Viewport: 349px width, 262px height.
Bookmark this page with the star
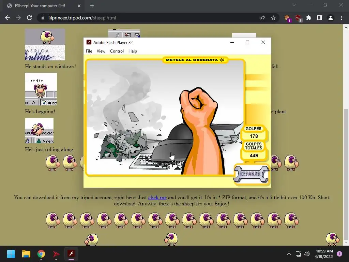pos(273,18)
